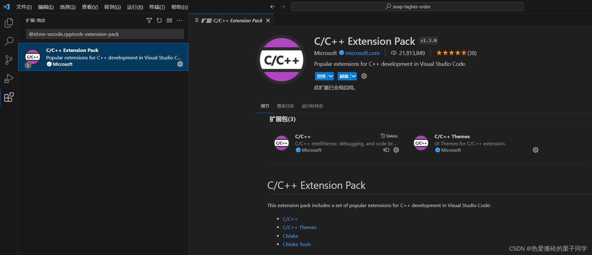Switch to the 细节 details tab

pos(265,106)
